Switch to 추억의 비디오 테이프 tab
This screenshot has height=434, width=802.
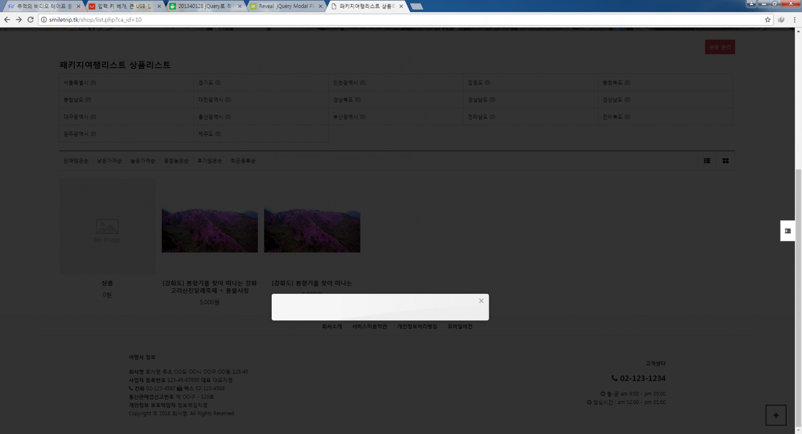(44, 6)
